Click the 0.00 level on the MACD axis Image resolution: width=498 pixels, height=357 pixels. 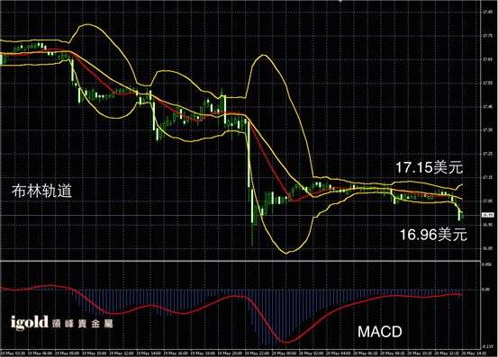pos(486,290)
